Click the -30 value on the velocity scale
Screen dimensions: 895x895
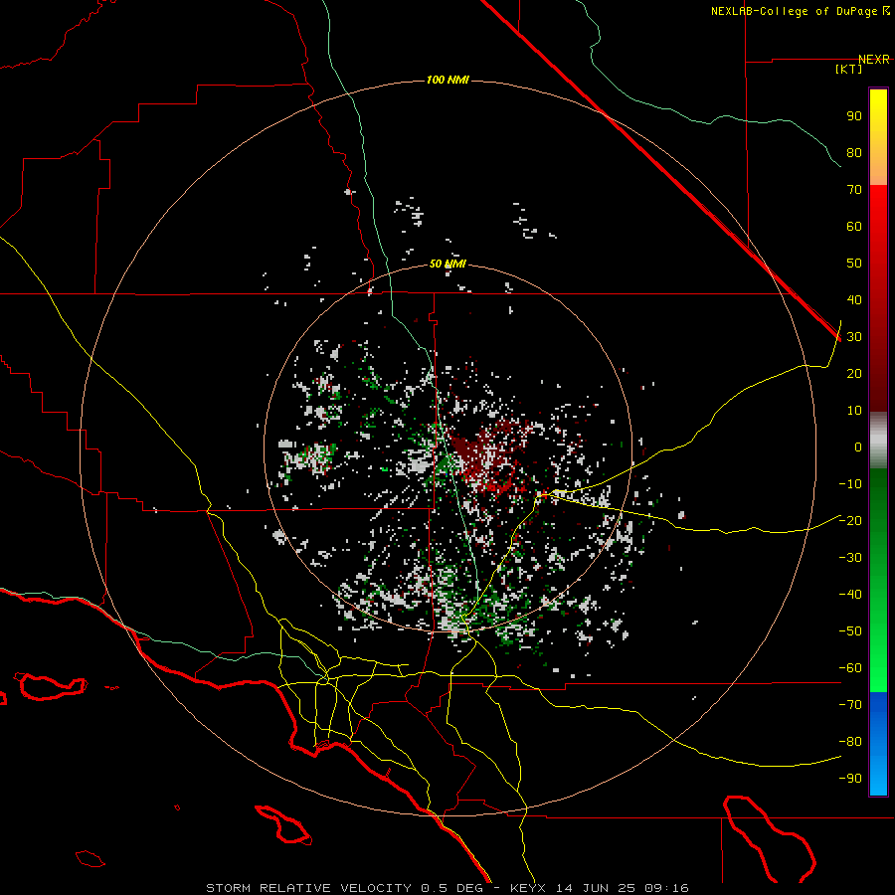[850, 558]
